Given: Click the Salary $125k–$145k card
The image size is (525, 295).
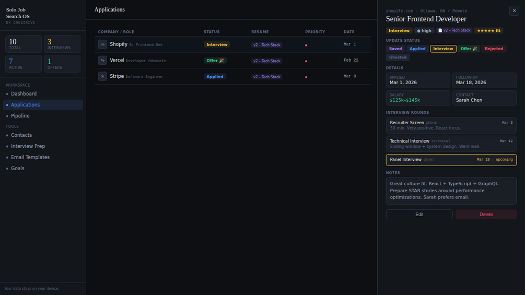Looking at the screenshot, I should tap(418, 98).
